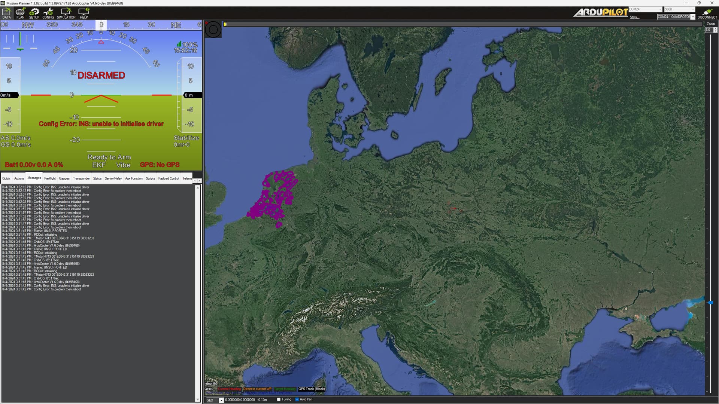Click the DISARMED status text
Image resolution: width=719 pixels, height=404 pixels.
tap(101, 75)
